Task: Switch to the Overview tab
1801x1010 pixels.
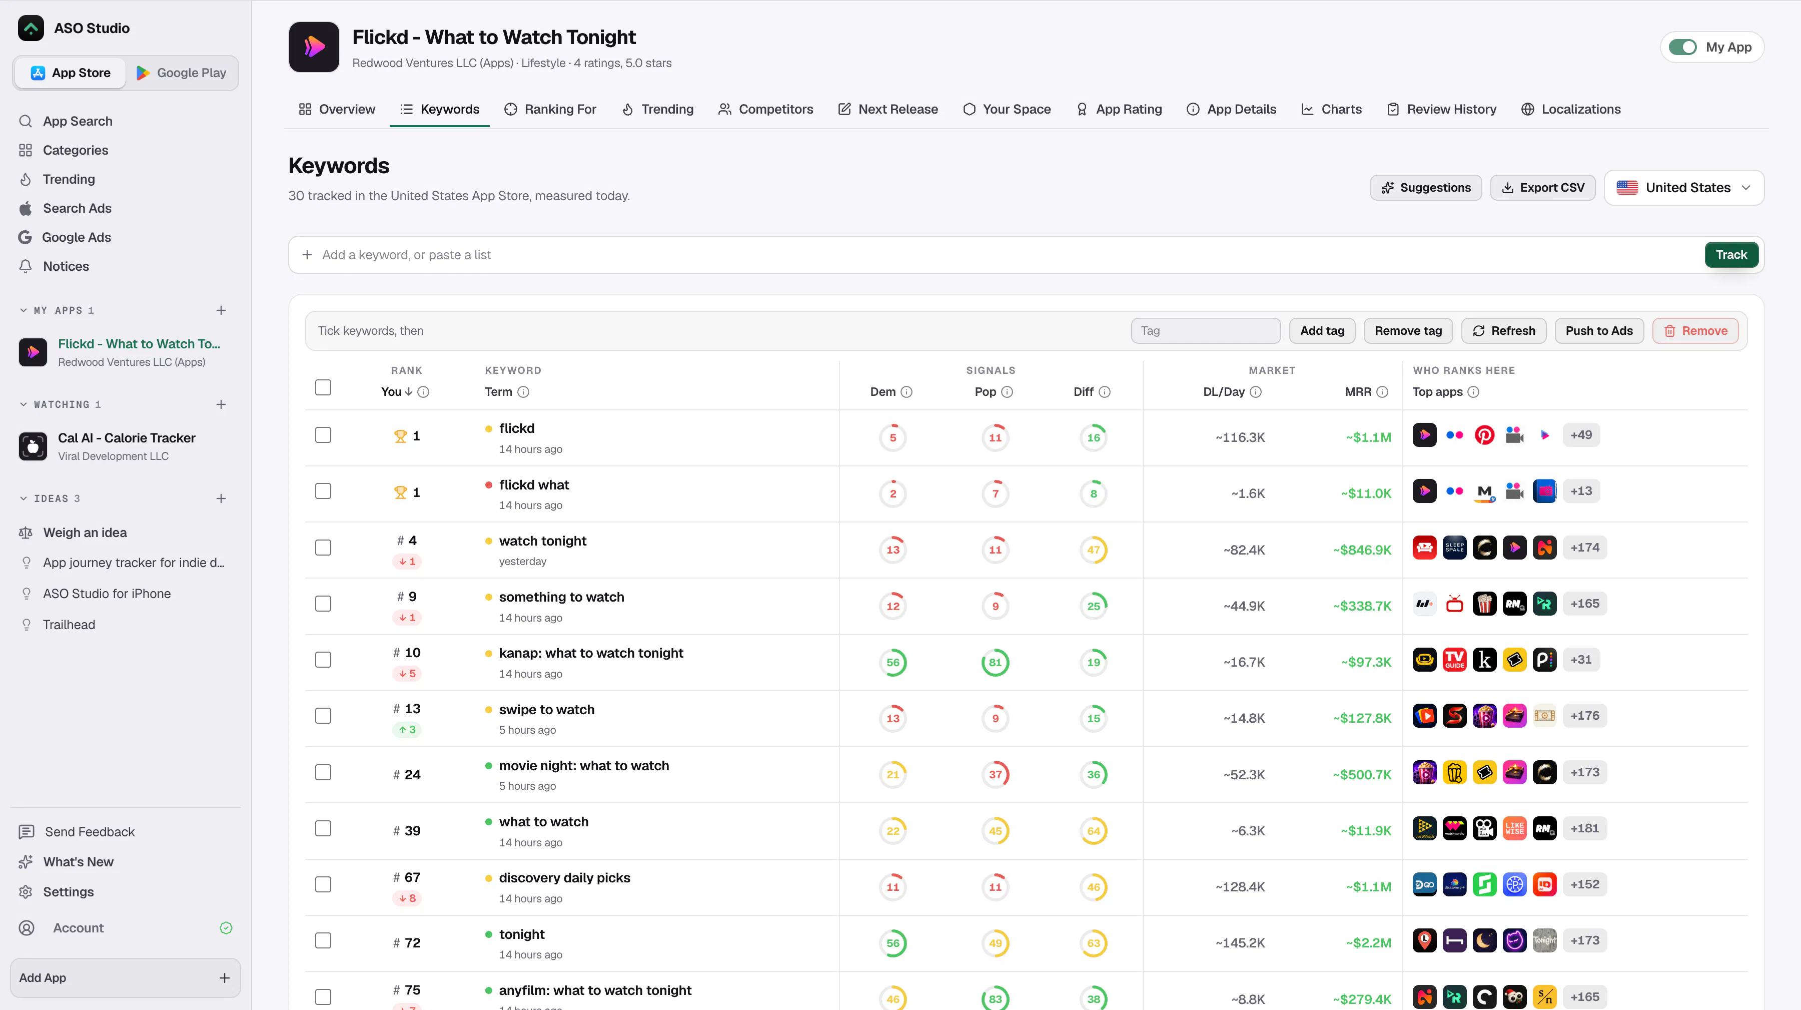Action: pos(337,109)
